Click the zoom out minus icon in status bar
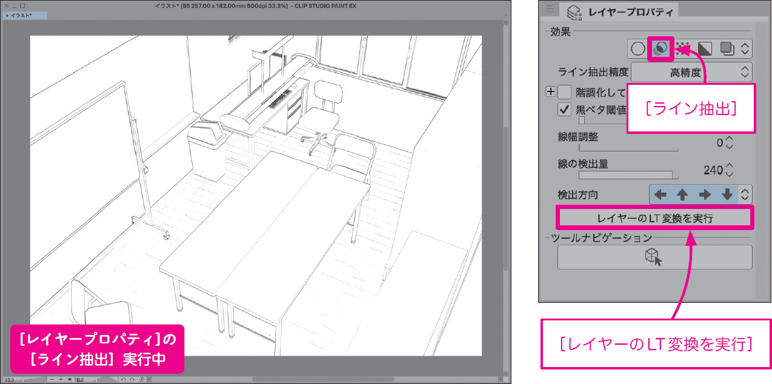 [52, 379]
